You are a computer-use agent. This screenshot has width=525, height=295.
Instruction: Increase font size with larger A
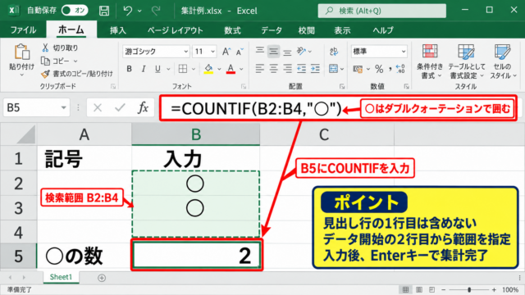226,52
